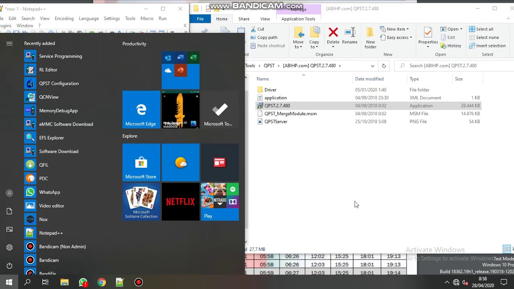Open the Explorer File tab
The image size is (514, 289).
200,19
